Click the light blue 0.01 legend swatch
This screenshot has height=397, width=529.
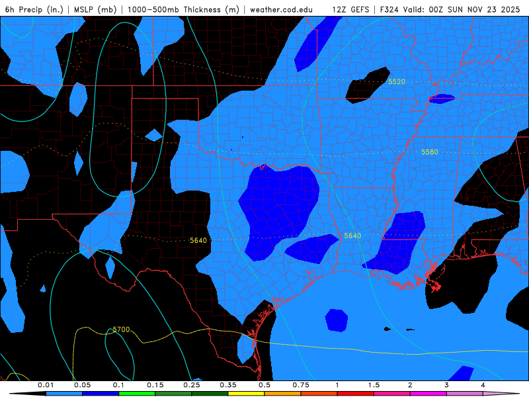[64, 394]
